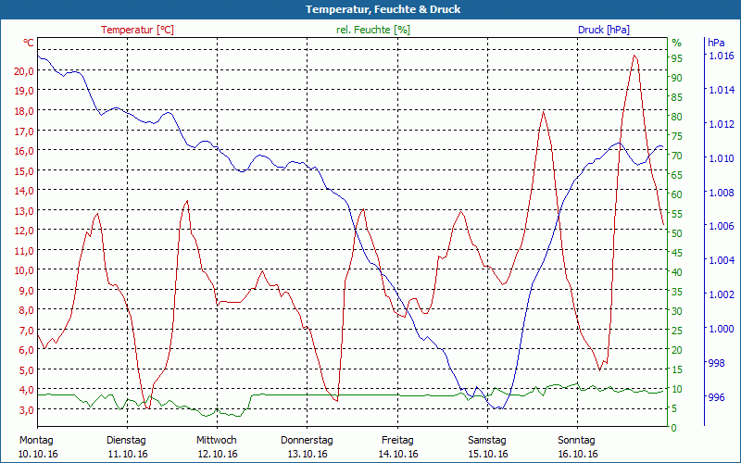Click the 95 tick on the humidity axis

(x=677, y=58)
